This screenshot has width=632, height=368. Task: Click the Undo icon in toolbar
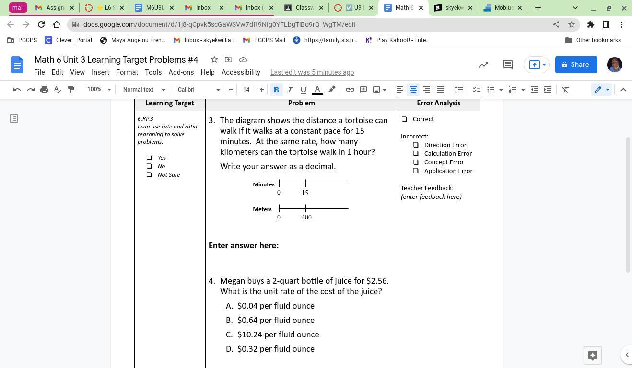[x=17, y=90]
